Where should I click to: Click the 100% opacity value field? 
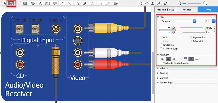(209, 28)
